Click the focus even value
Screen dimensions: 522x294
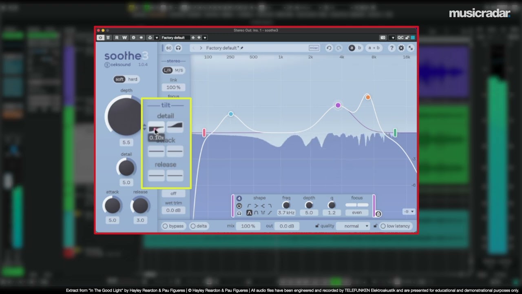pos(357,213)
